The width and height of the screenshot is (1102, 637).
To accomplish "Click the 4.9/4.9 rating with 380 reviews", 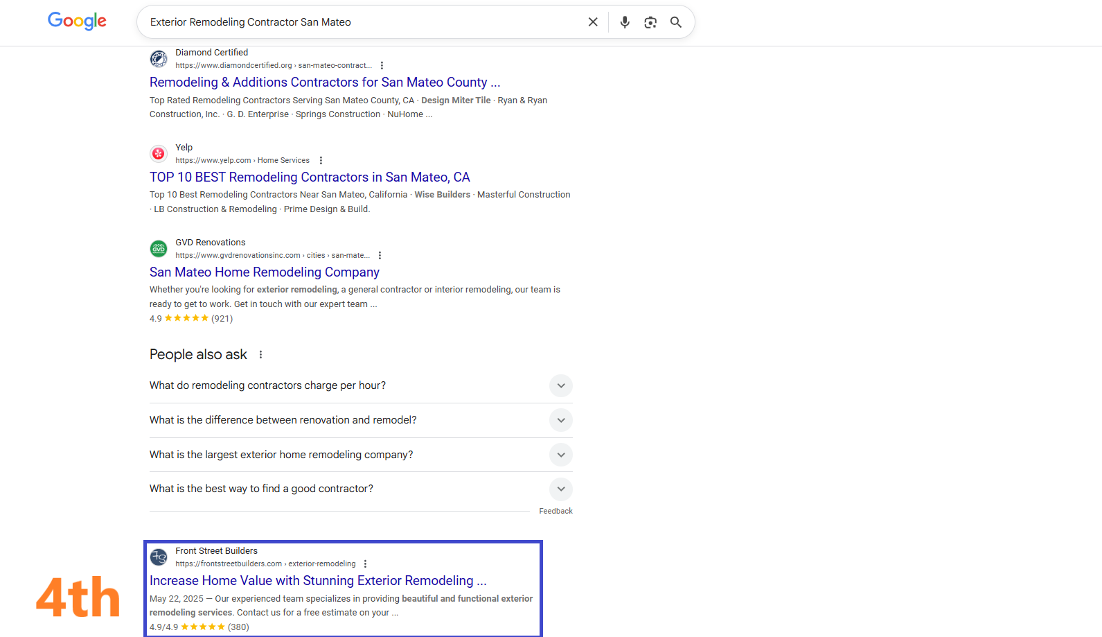I will pyautogui.click(x=199, y=627).
